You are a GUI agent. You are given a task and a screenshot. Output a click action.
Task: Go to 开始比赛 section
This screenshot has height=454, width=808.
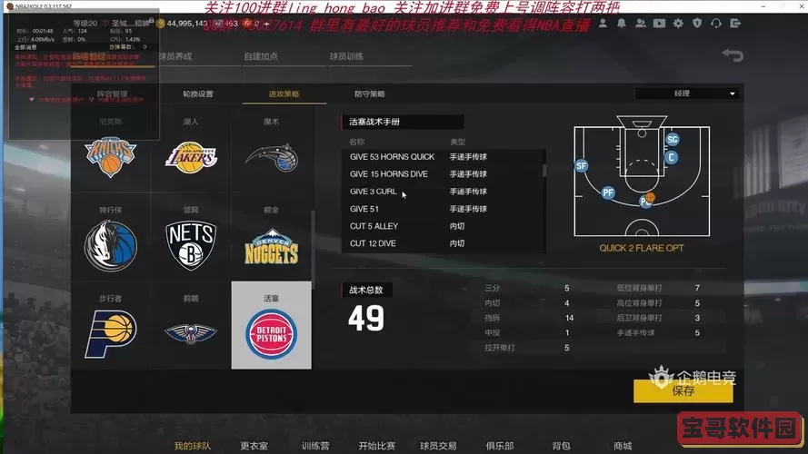coord(376,446)
